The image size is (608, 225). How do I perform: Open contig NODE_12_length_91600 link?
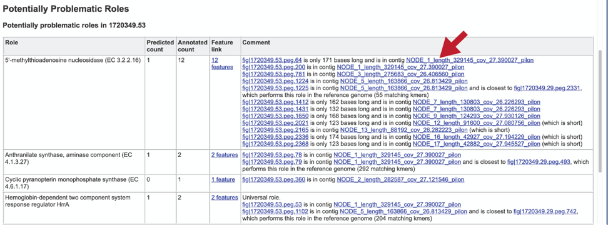tap(477, 122)
